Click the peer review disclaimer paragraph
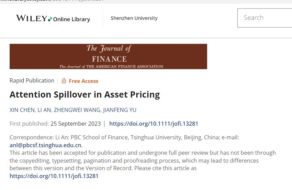This screenshot has height=190, width=292. coord(137,160)
